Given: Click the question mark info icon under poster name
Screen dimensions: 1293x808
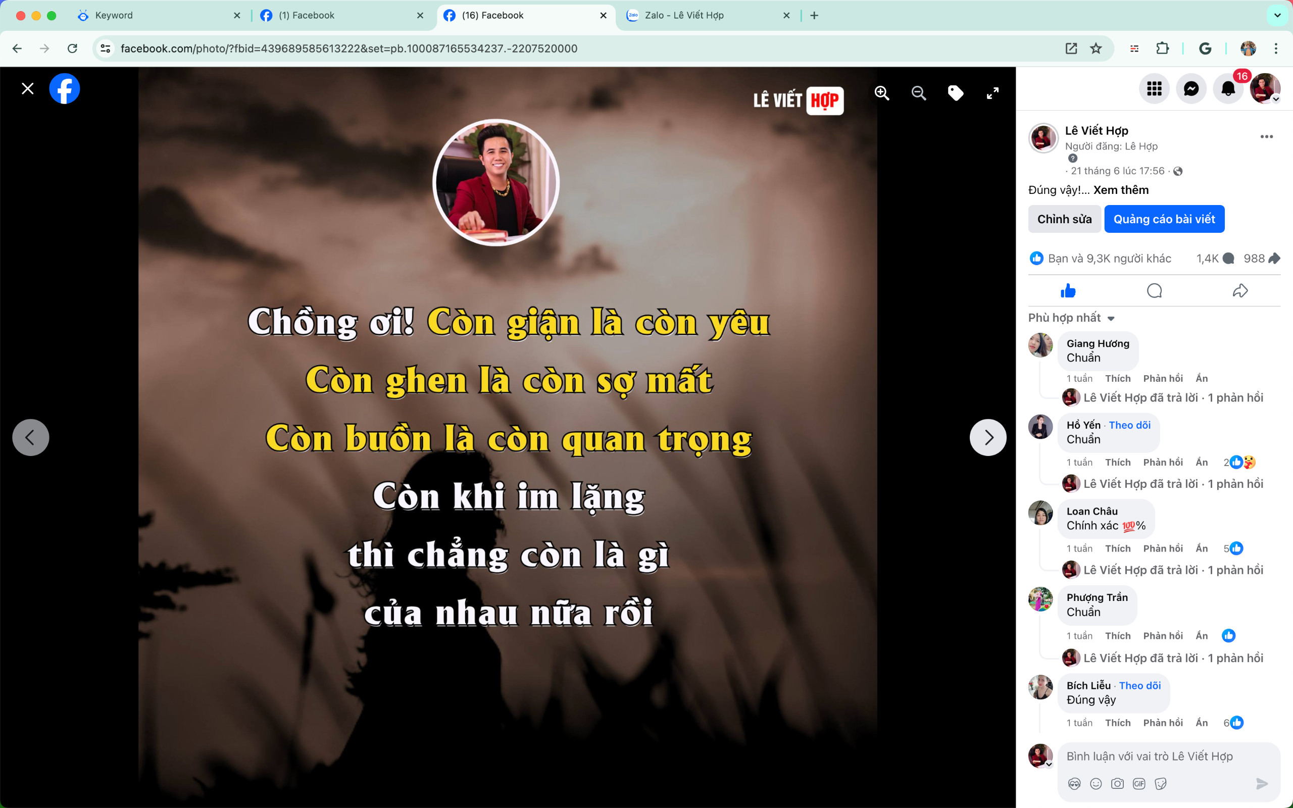Looking at the screenshot, I should click(1072, 158).
